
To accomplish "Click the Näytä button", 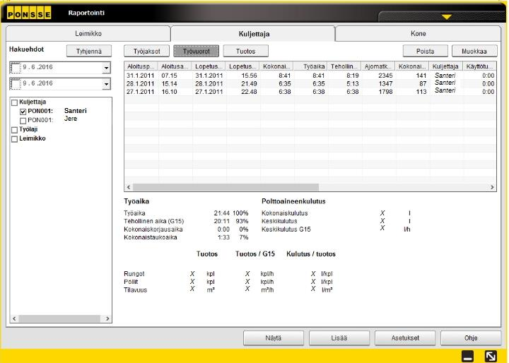I will (x=274, y=338).
